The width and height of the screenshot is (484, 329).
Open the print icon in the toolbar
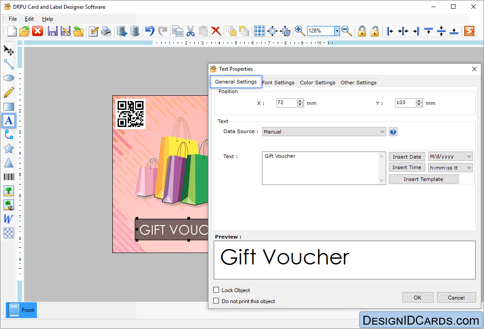pyautogui.click(x=106, y=31)
